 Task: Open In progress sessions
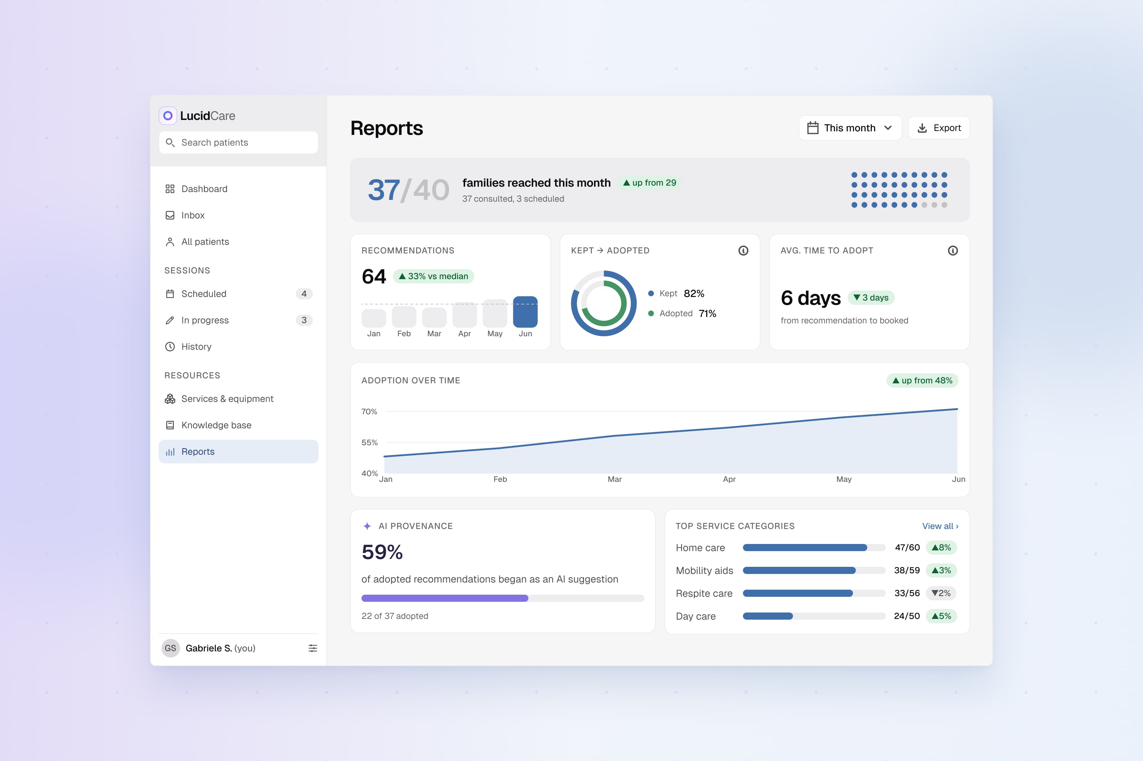[x=238, y=320]
